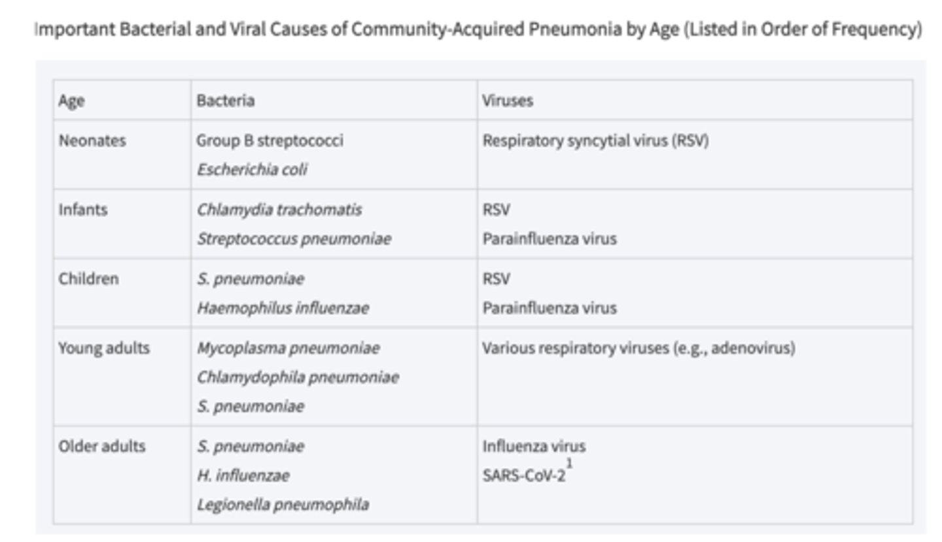Viewport: 942px width, 542px height.
Task: Select the Age column header cell
Action: (122, 100)
